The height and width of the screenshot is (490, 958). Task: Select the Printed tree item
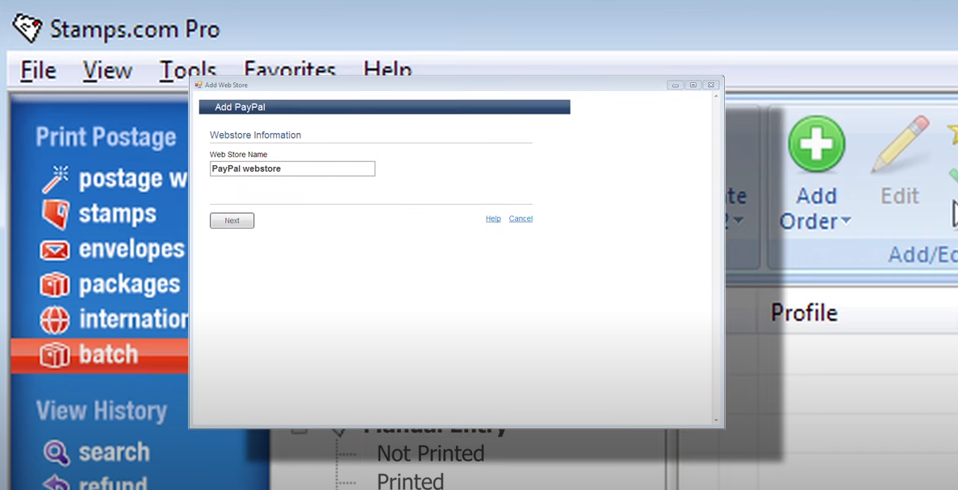410,481
